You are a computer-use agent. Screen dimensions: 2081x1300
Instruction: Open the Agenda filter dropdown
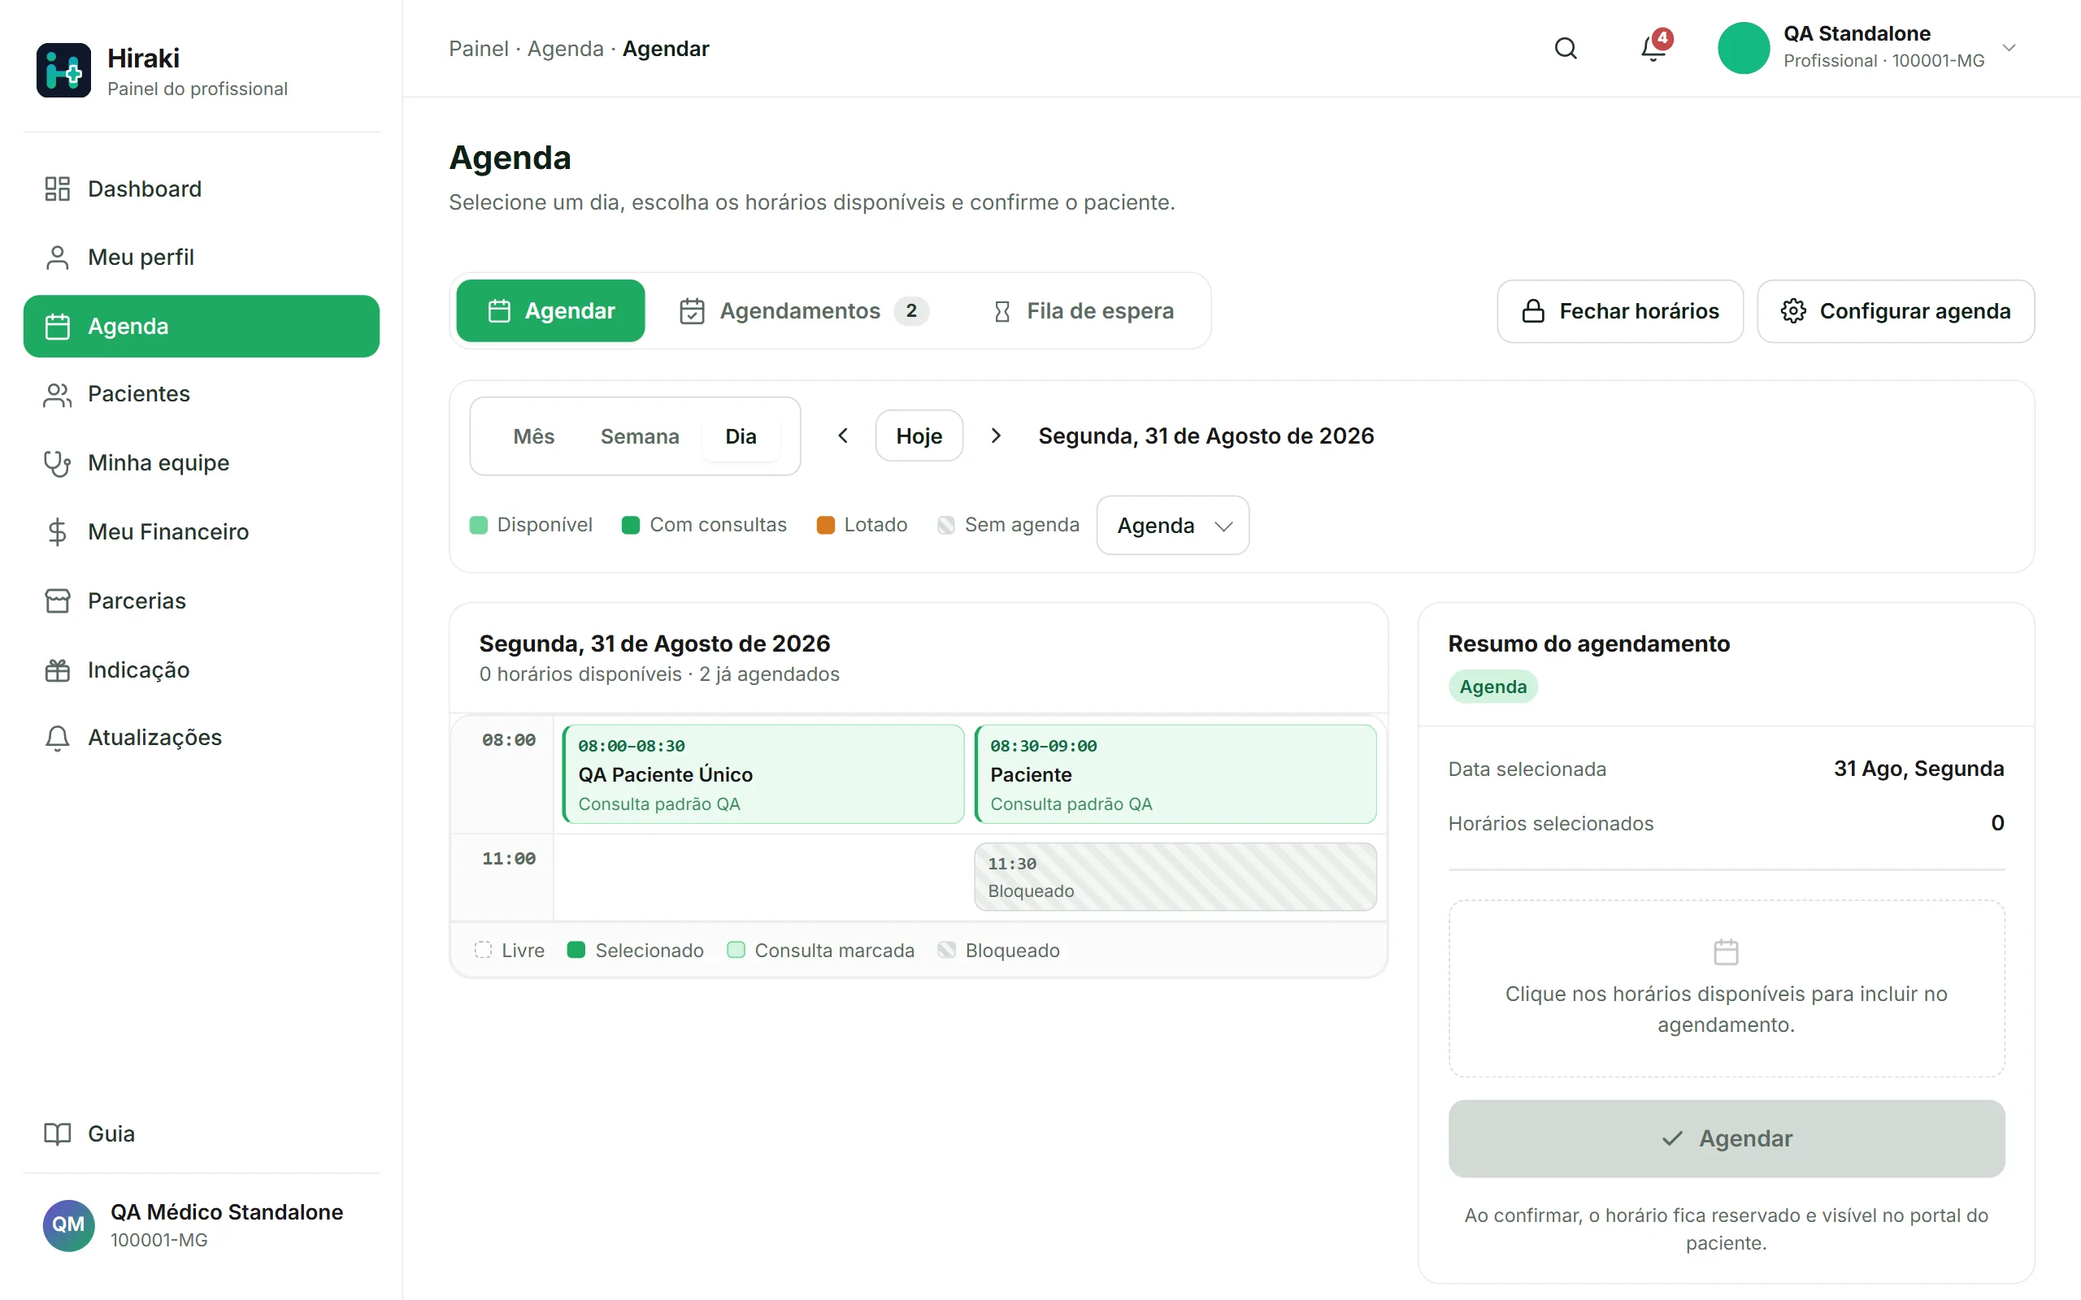(x=1172, y=525)
